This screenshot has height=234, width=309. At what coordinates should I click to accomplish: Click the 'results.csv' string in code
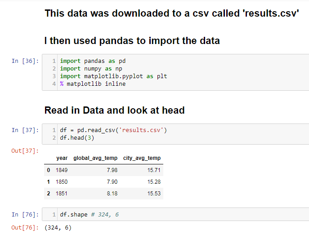(x=141, y=130)
